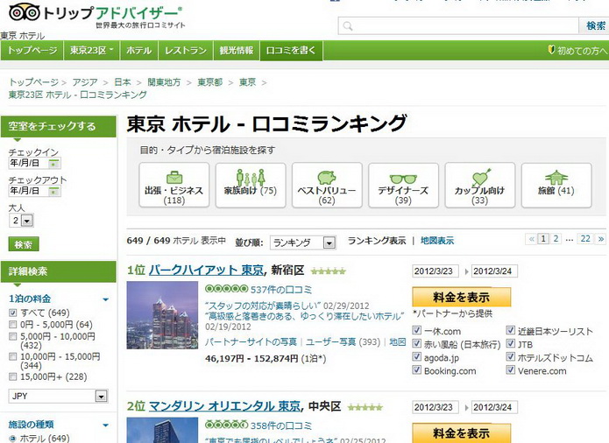Open the 並び順 ランキング sort dropdown
This screenshot has height=443, width=609.
(302, 243)
